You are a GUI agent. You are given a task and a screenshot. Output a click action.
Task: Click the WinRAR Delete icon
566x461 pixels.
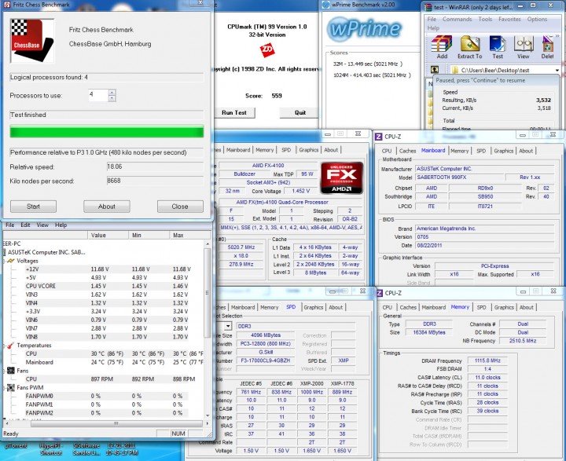pos(548,47)
